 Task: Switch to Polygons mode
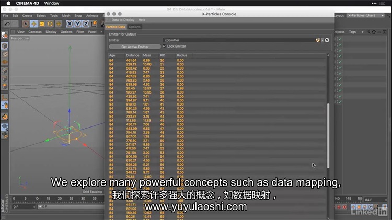coord(5,87)
